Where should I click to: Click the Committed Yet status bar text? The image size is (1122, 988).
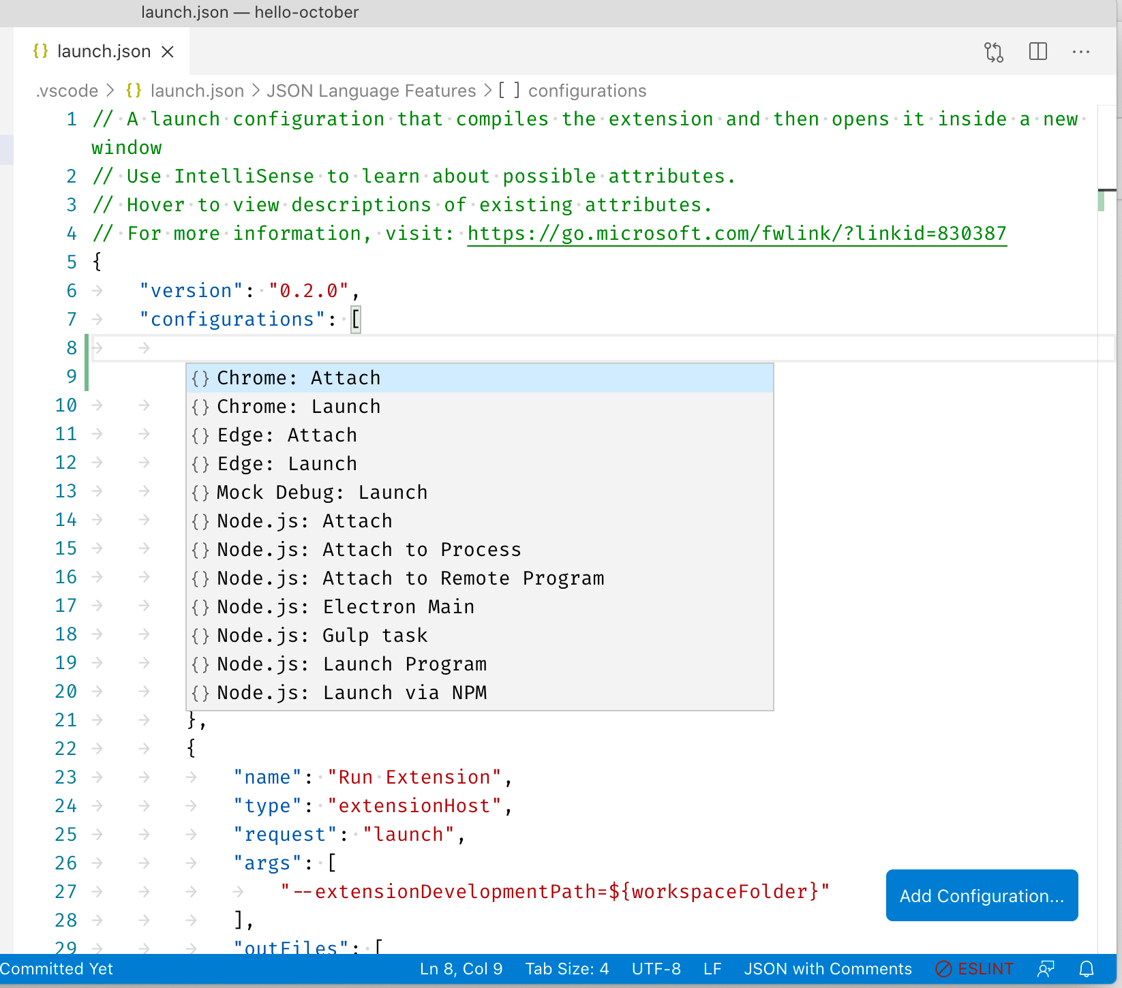tap(57, 969)
